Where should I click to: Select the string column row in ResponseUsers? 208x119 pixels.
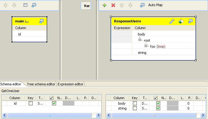[x=153, y=53]
